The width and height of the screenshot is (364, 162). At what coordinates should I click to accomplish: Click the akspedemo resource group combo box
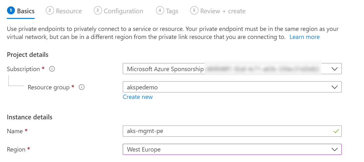(x=232, y=87)
